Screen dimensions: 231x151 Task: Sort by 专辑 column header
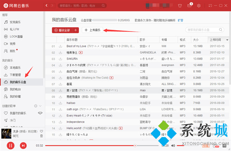pyautogui.click(x=168, y=39)
